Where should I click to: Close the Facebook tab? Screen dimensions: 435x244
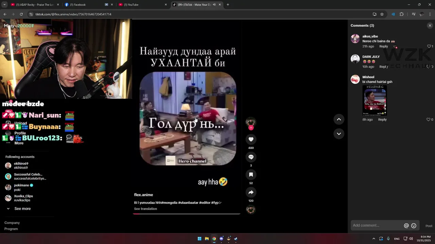[x=112, y=5]
